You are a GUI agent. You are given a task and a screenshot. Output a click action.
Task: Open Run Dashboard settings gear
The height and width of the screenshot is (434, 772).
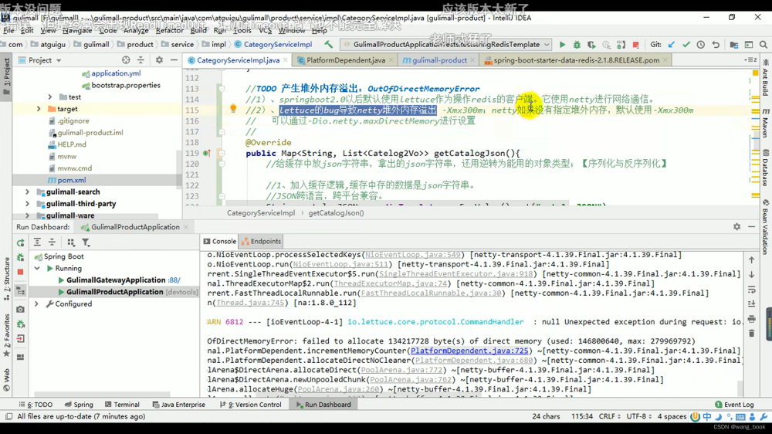tap(736, 226)
